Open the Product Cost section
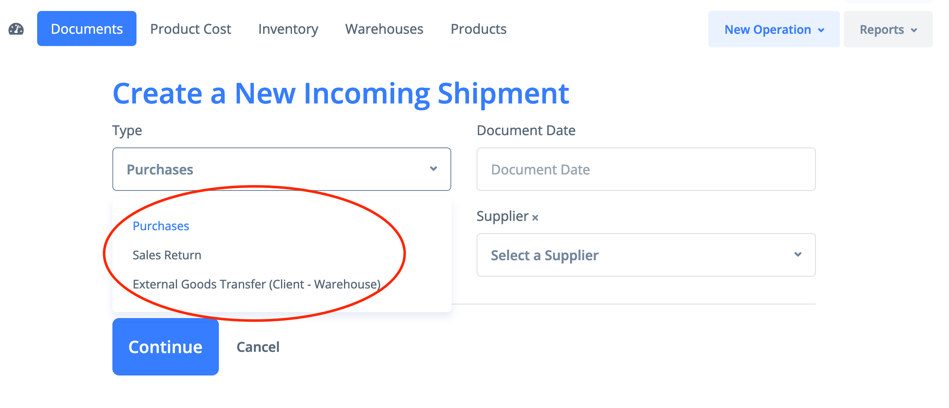The width and height of the screenshot is (949, 408). (191, 29)
